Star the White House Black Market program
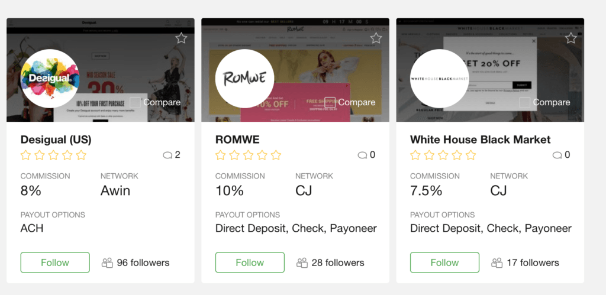Screen dimensions: 606x295 point(570,38)
